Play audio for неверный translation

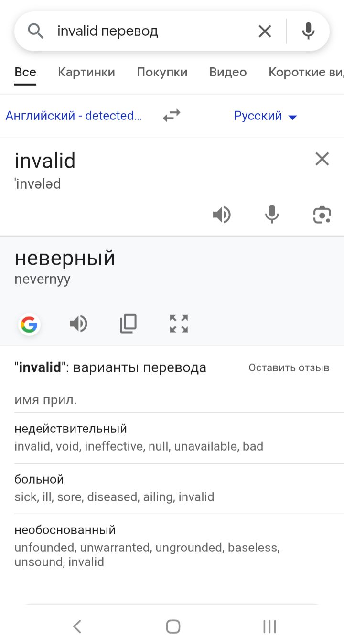[x=78, y=324]
